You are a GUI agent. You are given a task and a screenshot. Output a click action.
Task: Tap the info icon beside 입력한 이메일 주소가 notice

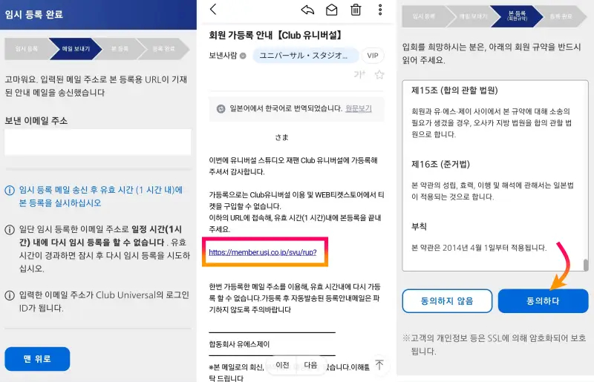click(x=10, y=295)
